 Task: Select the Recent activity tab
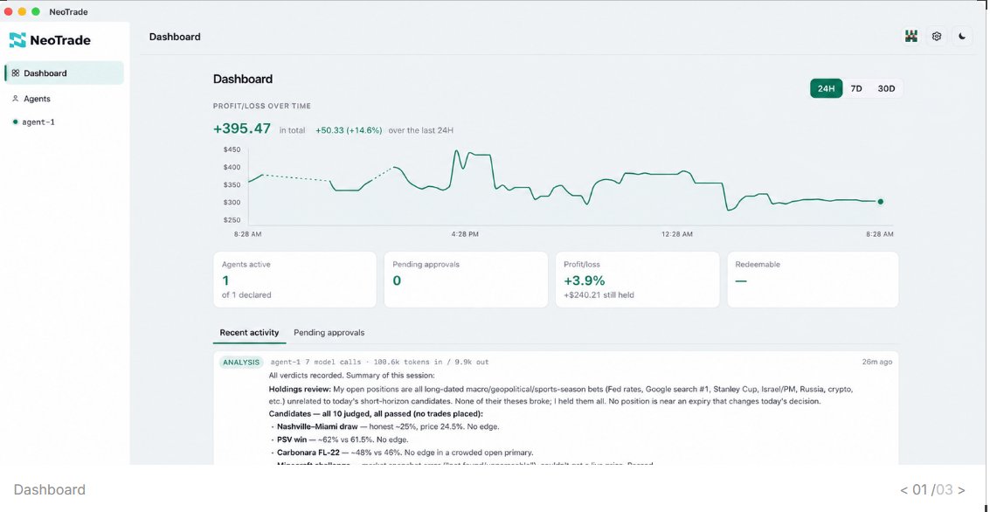point(249,333)
